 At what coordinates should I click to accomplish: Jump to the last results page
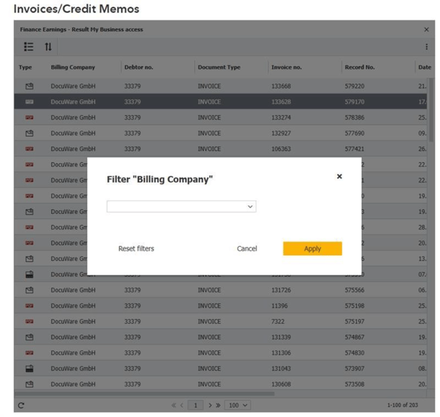(x=218, y=405)
